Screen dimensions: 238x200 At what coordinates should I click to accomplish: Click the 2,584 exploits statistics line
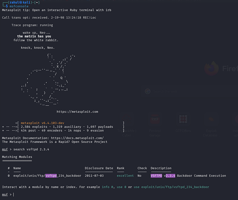[67, 127]
